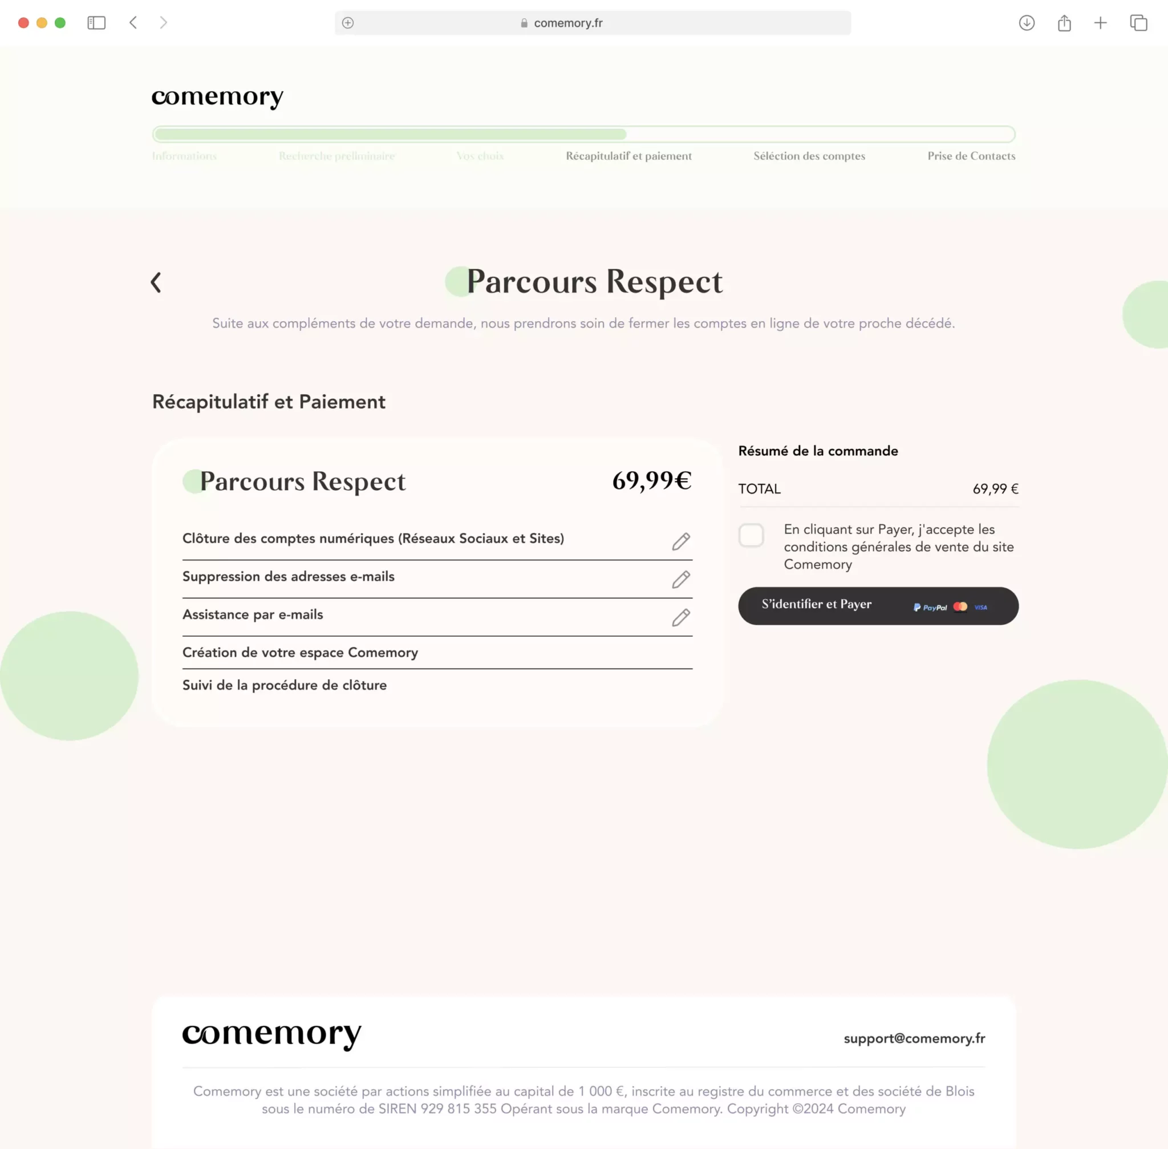Select the Sélection des comptes step

tap(809, 156)
